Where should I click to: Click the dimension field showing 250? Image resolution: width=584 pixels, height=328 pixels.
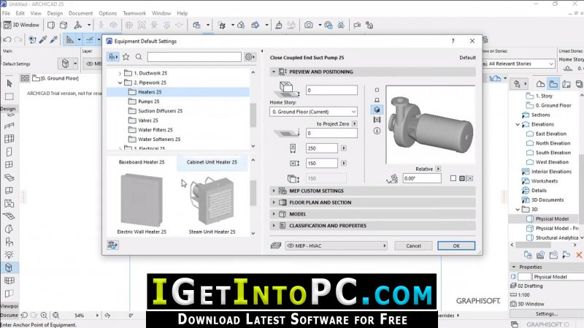coord(322,148)
